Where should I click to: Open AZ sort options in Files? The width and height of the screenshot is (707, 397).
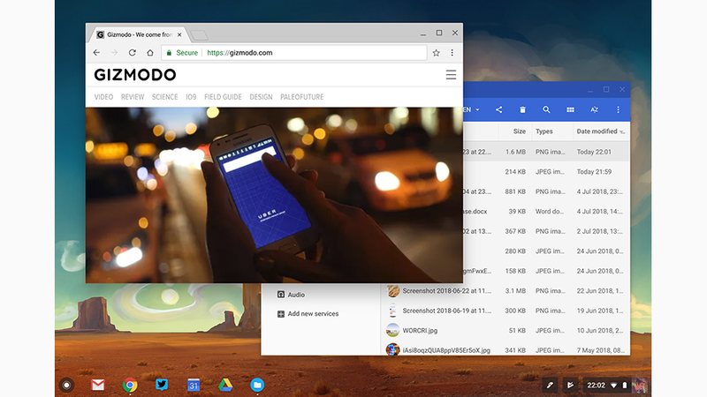click(594, 109)
